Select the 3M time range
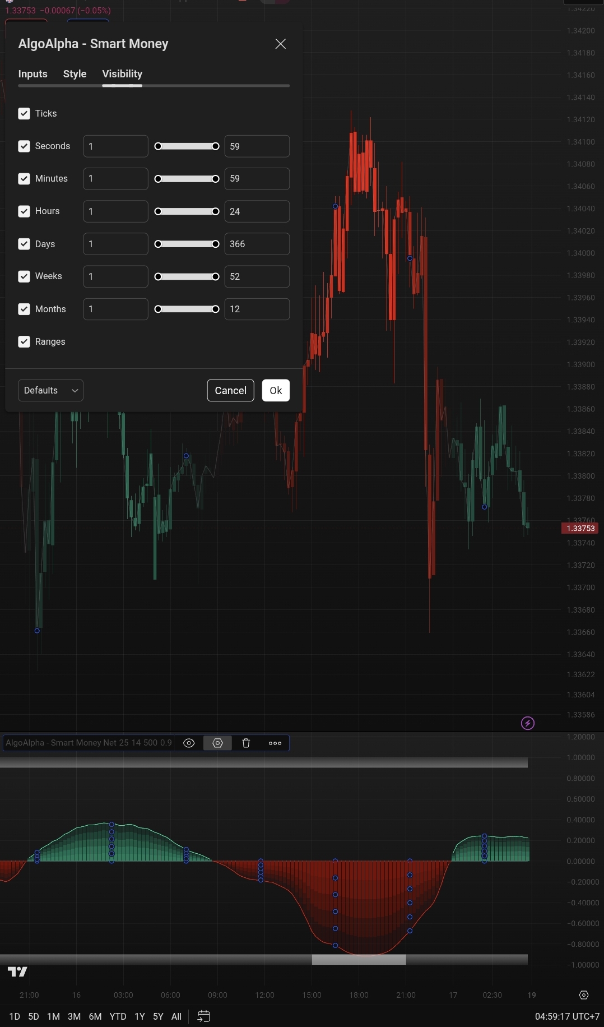604x1027 pixels. (74, 1016)
